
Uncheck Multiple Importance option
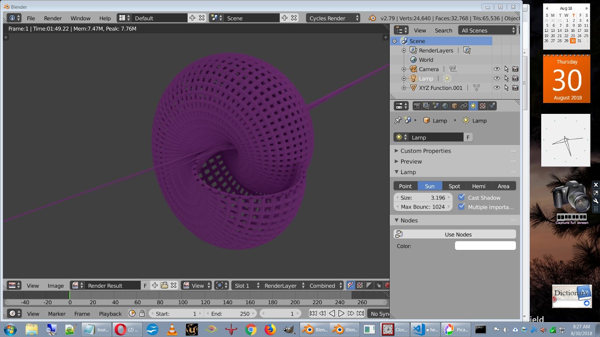click(x=462, y=207)
